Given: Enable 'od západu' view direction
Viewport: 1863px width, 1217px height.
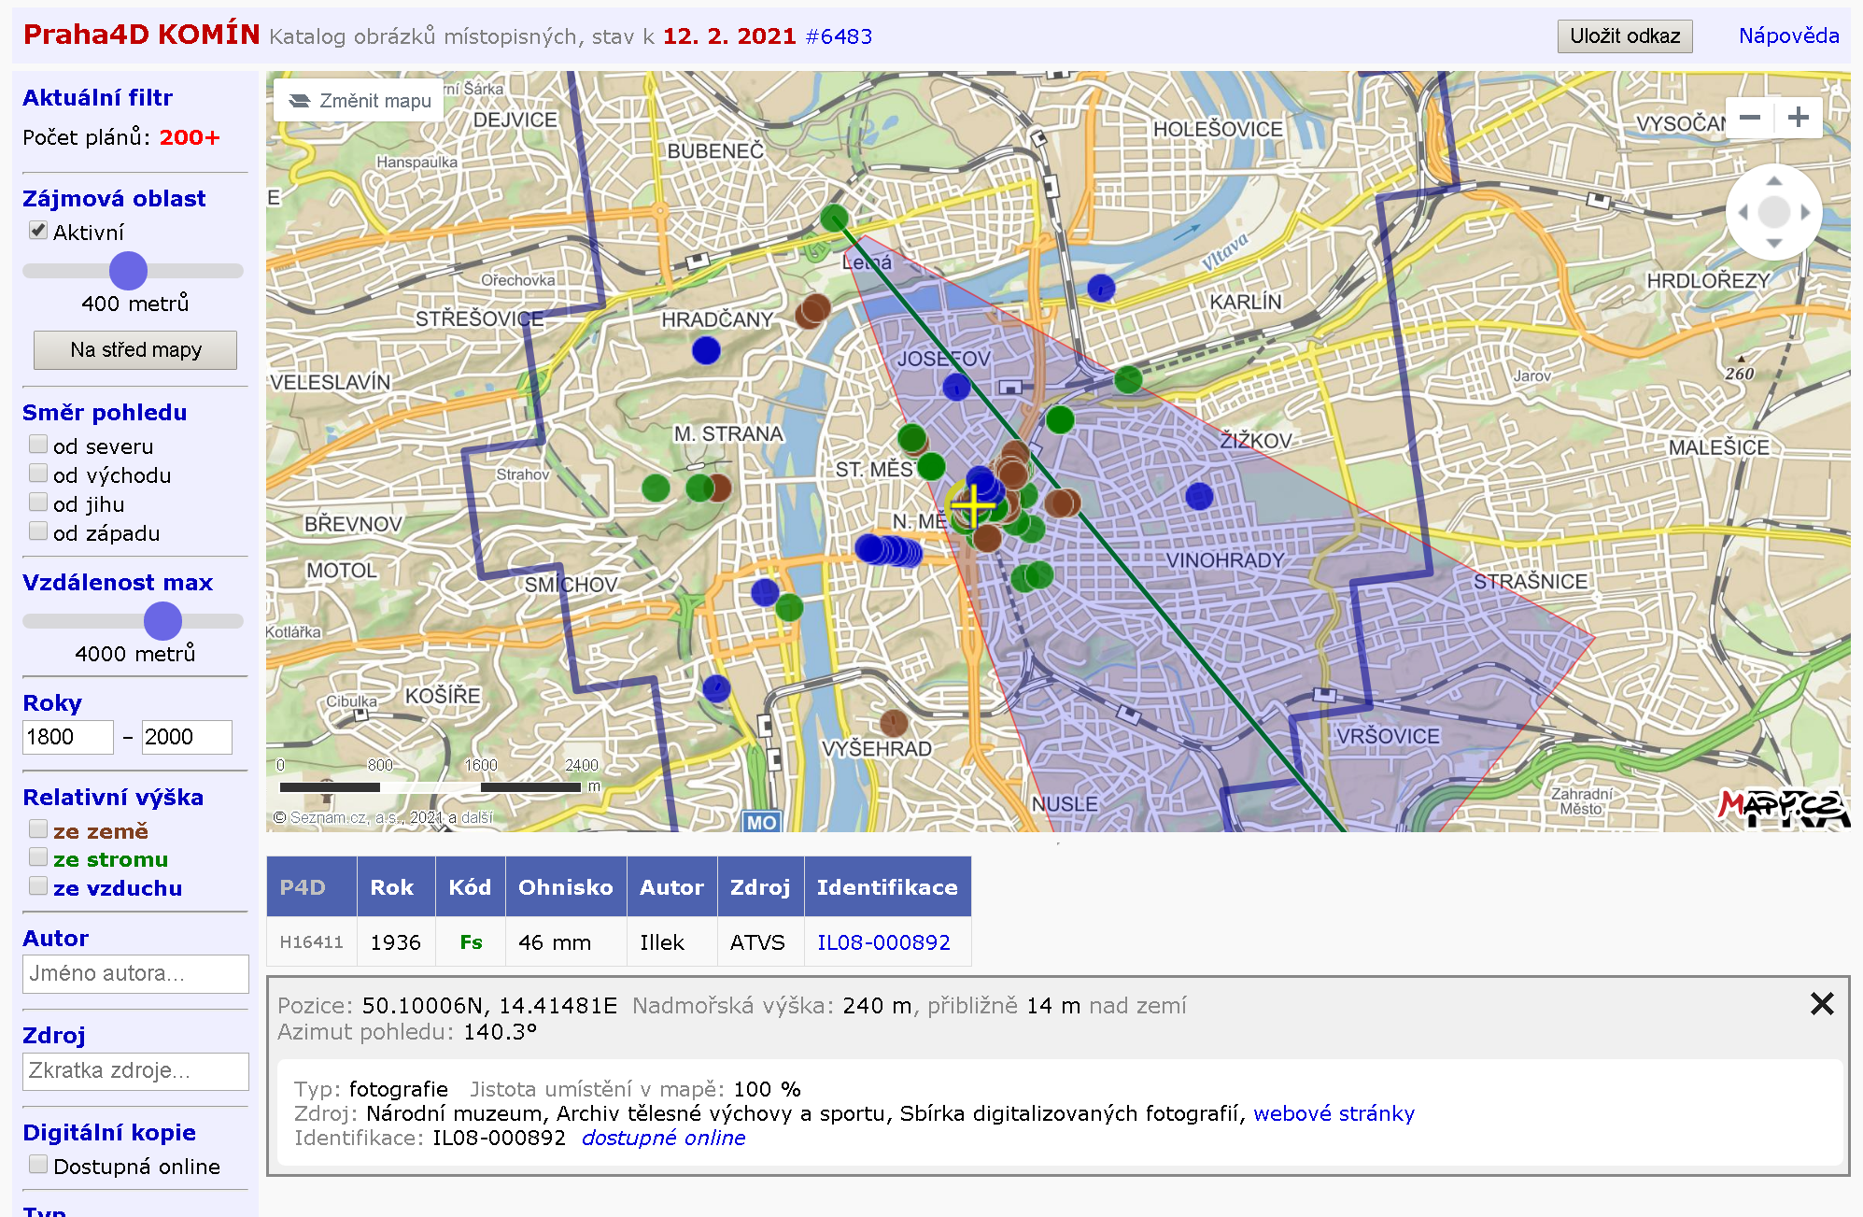Looking at the screenshot, I should 38,531.
